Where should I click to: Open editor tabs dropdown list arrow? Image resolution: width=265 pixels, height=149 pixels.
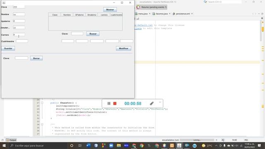259,14
